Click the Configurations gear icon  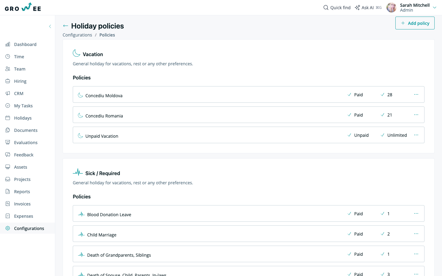pyautogui.click(x=8, y=228)
